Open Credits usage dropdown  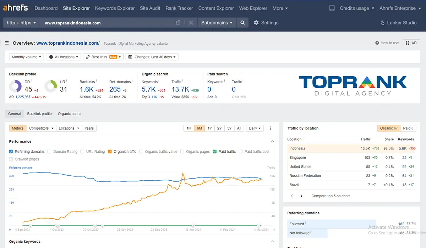point(357,8)
